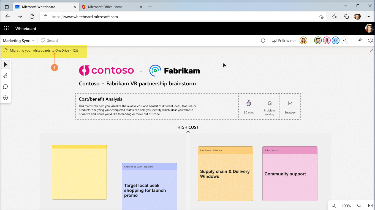The image size is (375, 210).
Task: Select the pointer Select tool
Action: pyautogui.click(x=6, y=65)
